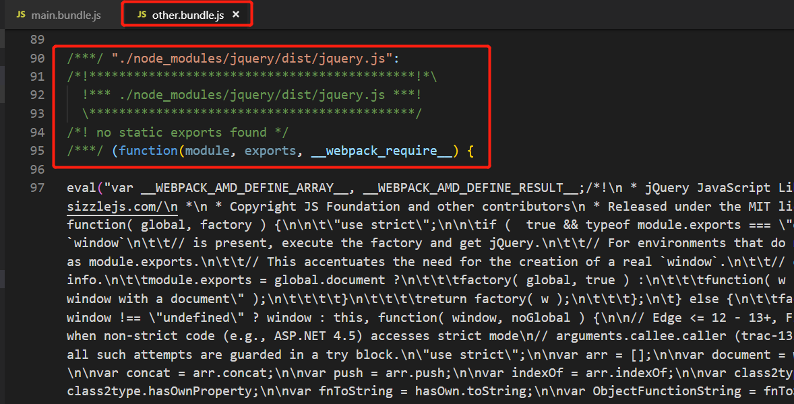Click line number 90 in the gutter
Image resolution: width=794 pixels, height=404 pixels.
[38, 58]
